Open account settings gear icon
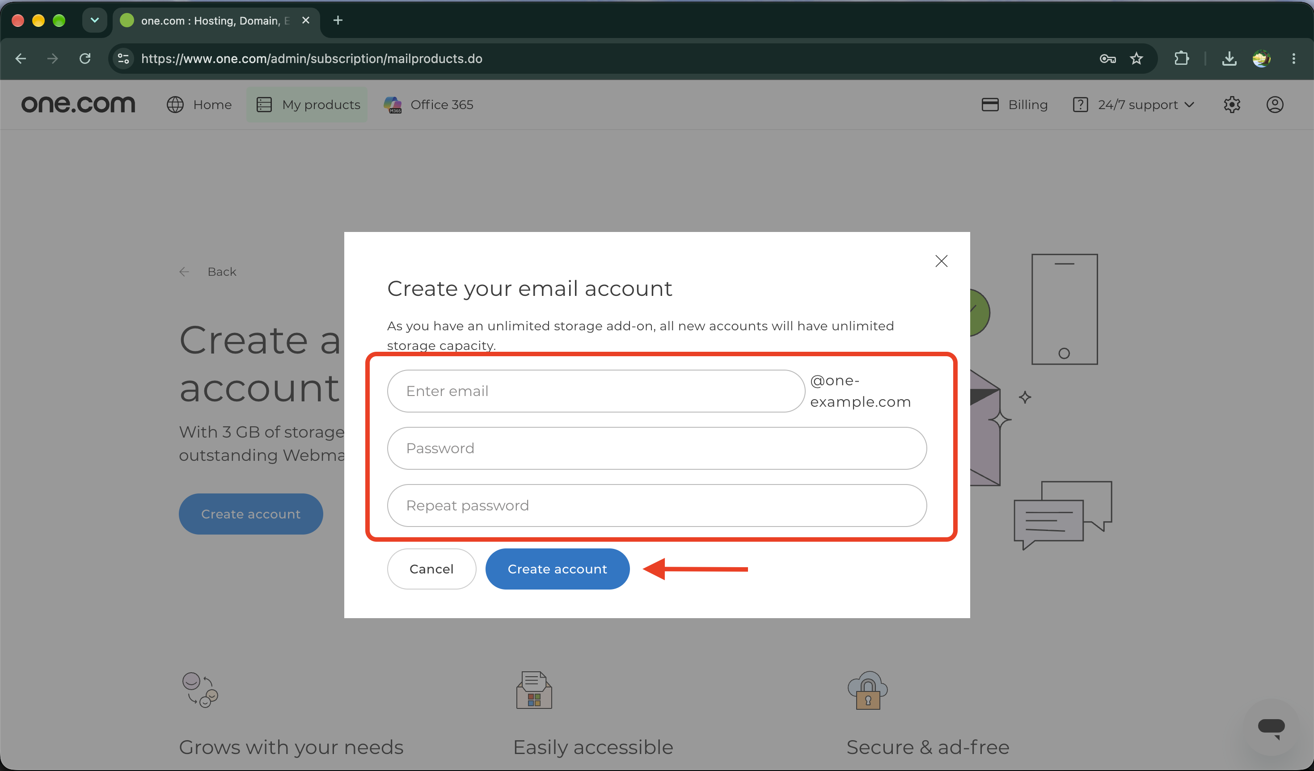Screen dimensions: 1314x771 pyautogui.click(x=1232, y=105)
